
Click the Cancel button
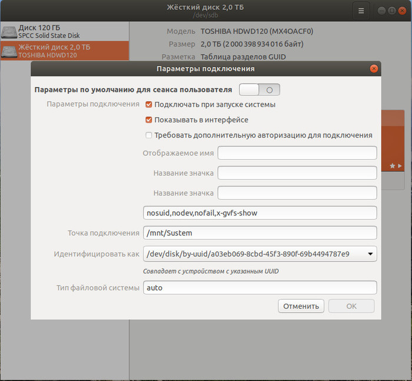pyautogui.click(x=301, y=306)
